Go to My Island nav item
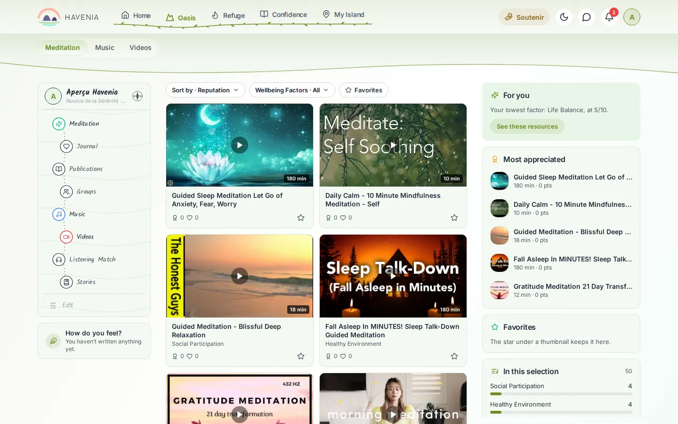The height and width of the screenshot is (424, 678). click(x=343, y=15)
